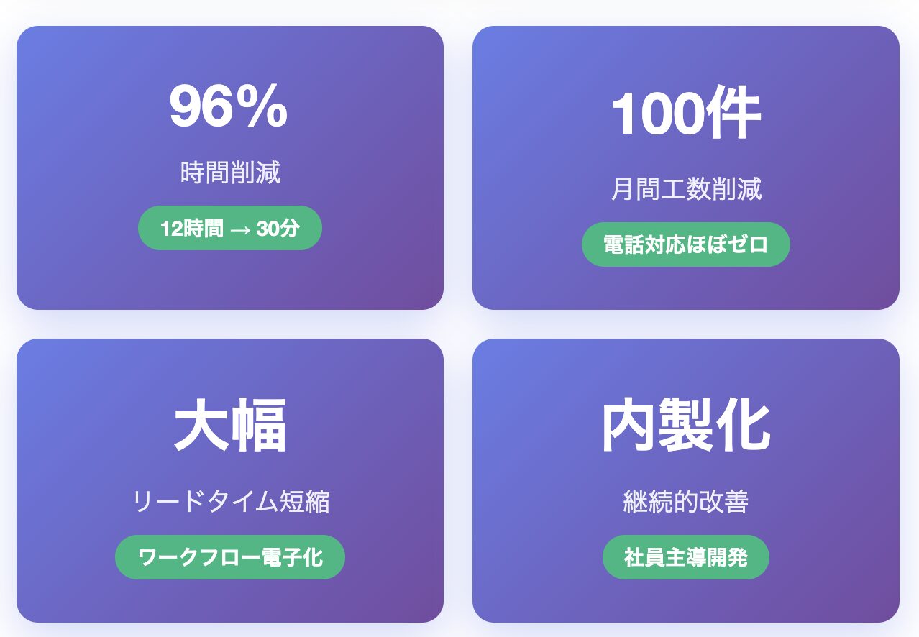This screenshot has width=919, height=637.
Task: Click the 電話対応ほぼゼロ green badge
Action: tap(686, 244)
